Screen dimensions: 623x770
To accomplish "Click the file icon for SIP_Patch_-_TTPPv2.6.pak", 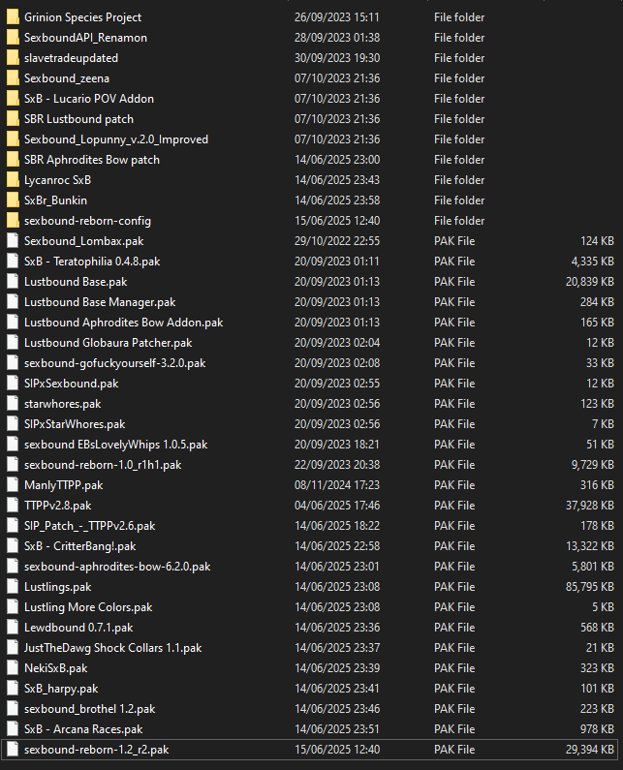I will 13,526.
